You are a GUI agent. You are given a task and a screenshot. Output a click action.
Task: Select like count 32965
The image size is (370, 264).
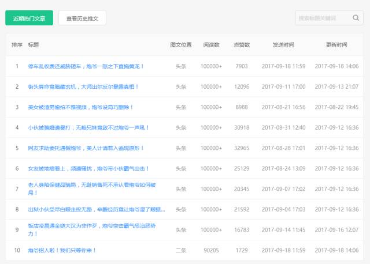(242, 148)
